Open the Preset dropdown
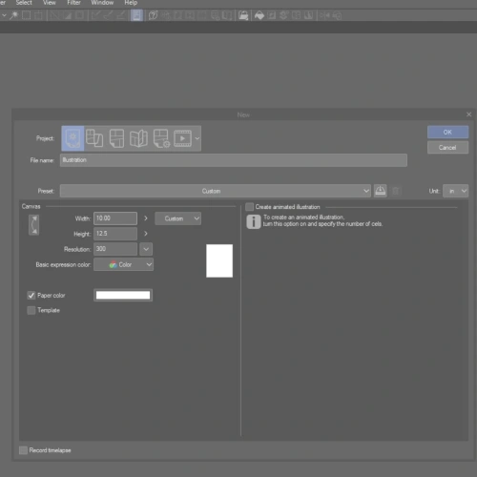The height and width of the screenshot is (477, 477). (216, 191)
